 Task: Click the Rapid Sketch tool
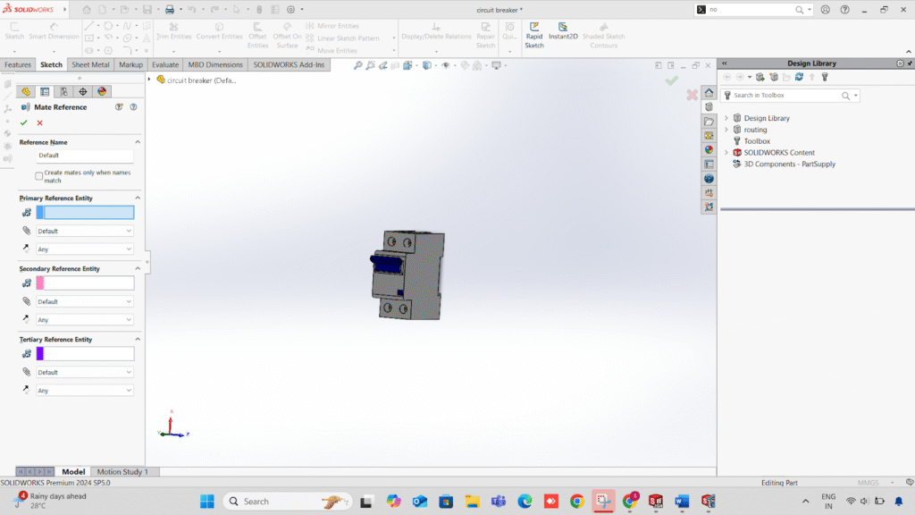tap(534, 36)
